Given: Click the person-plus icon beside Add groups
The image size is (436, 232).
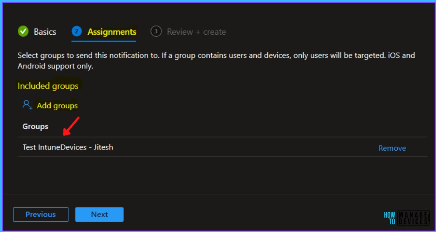Looking at the screenshot, I should [x=27, y=105].
